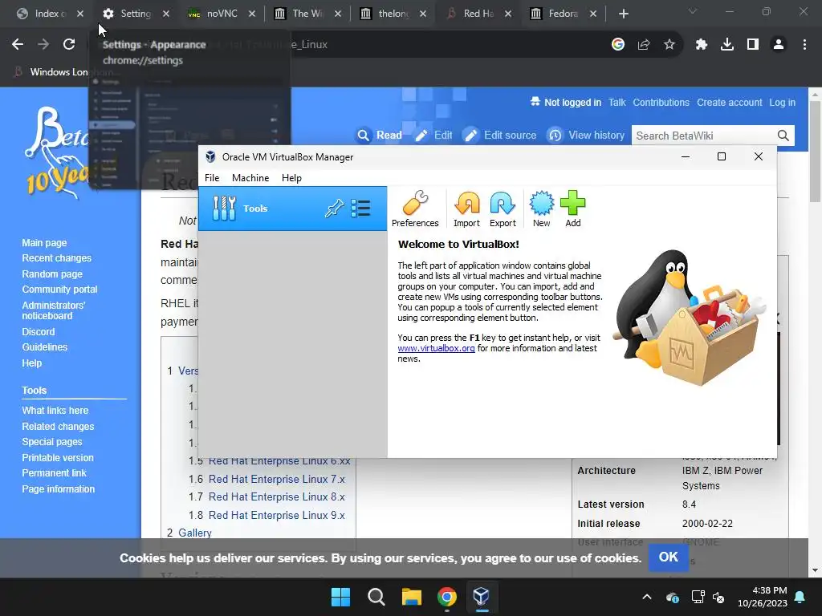The width and height of the screenshot is (822, 616).
Task: Open Windows taskbar search
Action: tap(376, 597)
